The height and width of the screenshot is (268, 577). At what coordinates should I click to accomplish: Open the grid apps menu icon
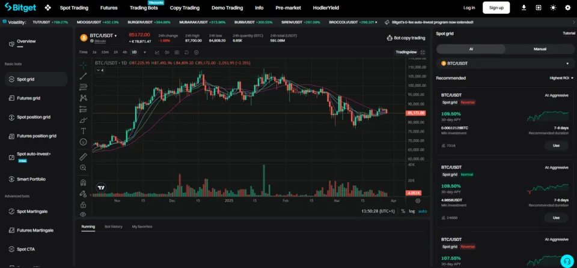tap(48, 8)
